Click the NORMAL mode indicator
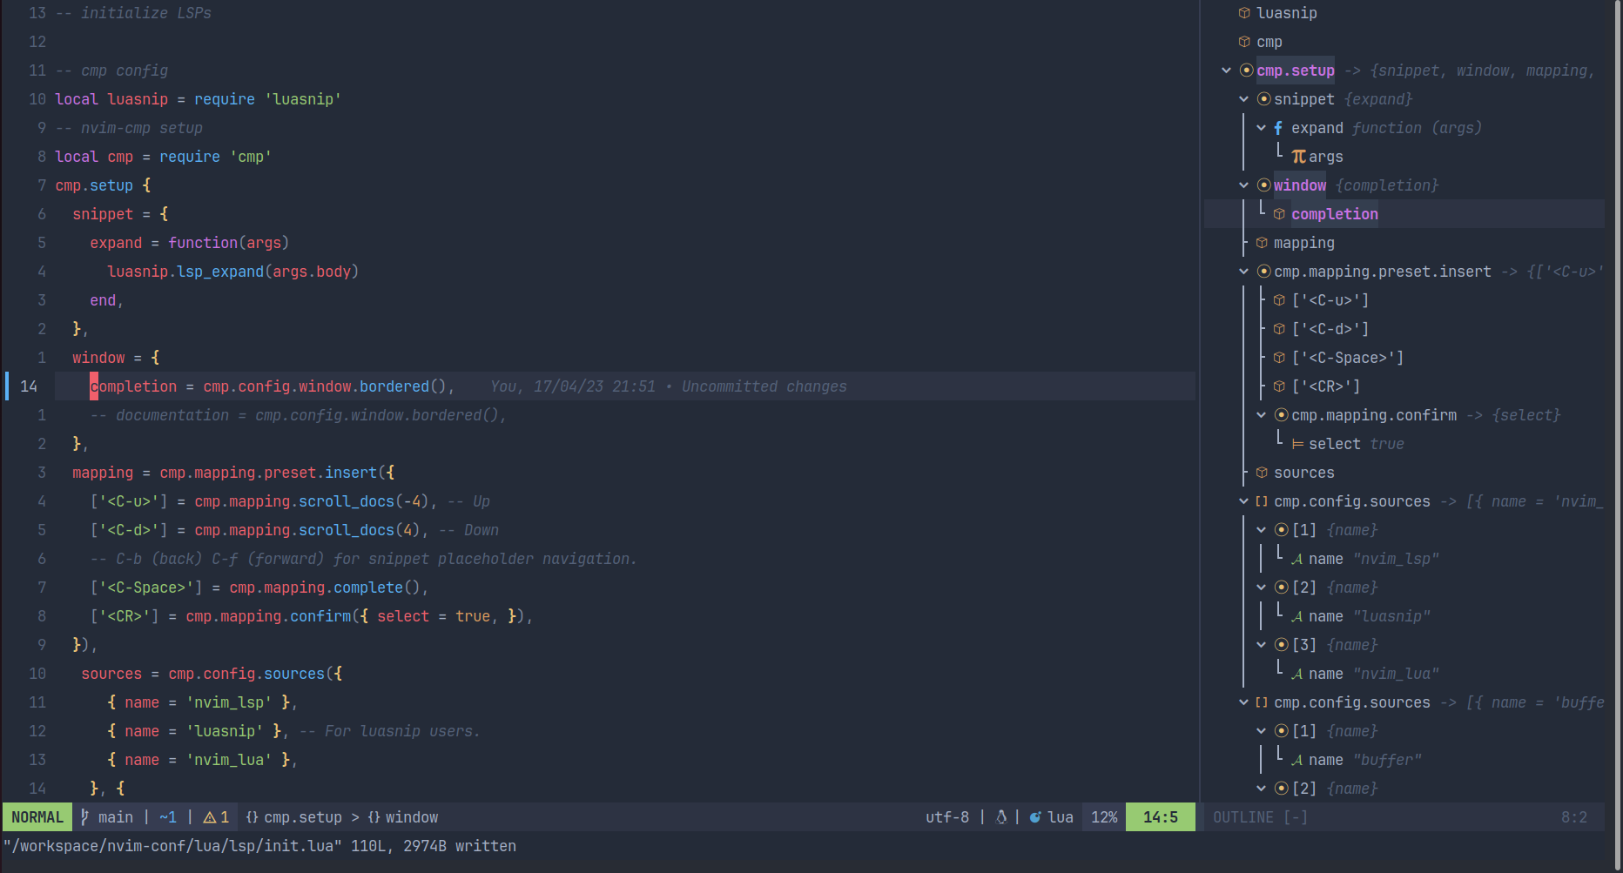This screenshot has width=1623, height=873. (x=37, y=816)
